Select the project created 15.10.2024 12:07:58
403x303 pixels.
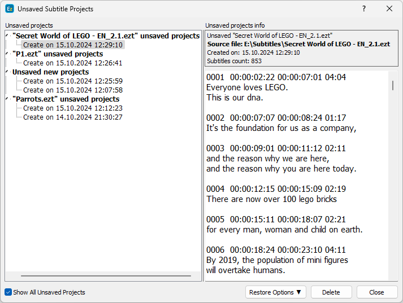click(x=72, y=90)
